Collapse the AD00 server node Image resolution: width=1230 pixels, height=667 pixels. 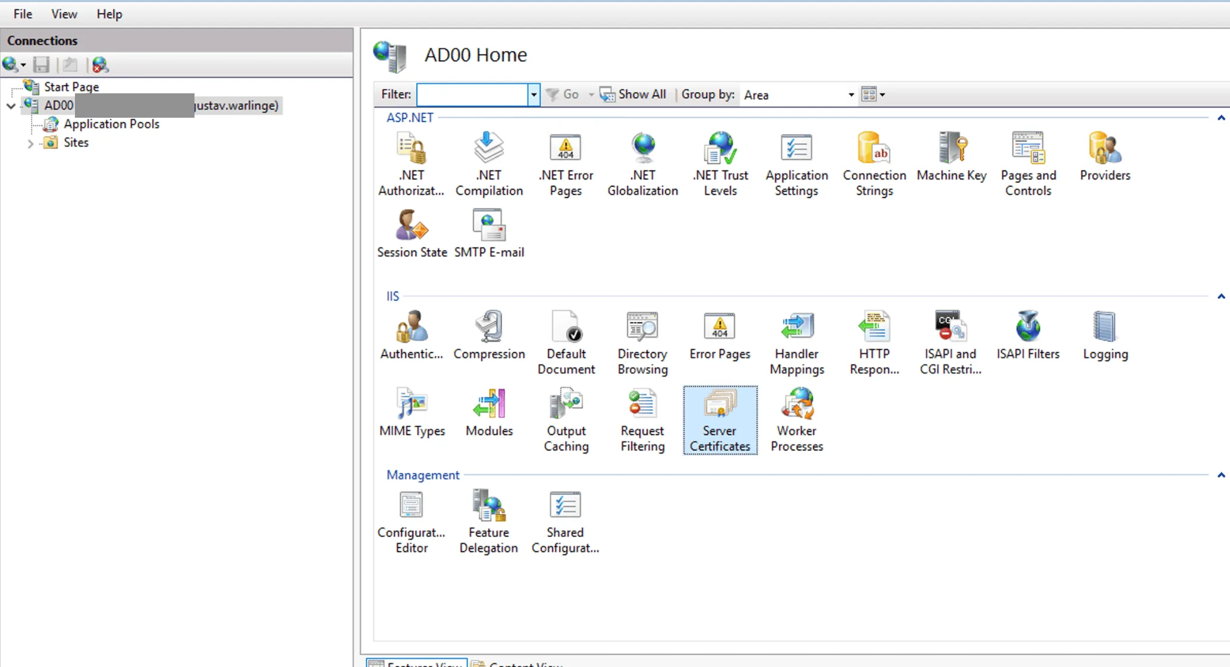[x=11, y=105]
